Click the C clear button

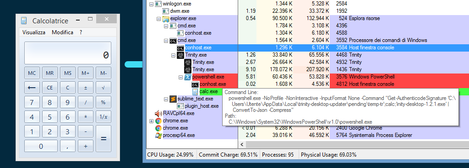click(x=68, y=88)
